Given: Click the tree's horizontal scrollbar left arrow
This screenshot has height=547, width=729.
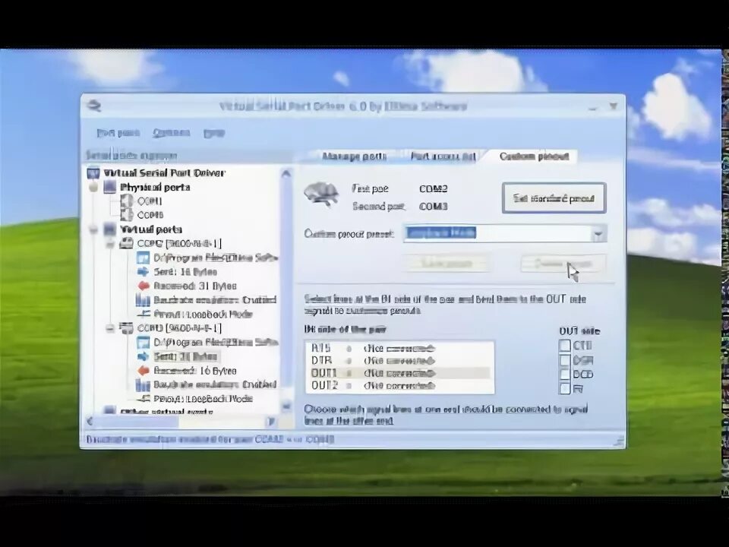Looking at the screenshot, I should tap(90, 422).
